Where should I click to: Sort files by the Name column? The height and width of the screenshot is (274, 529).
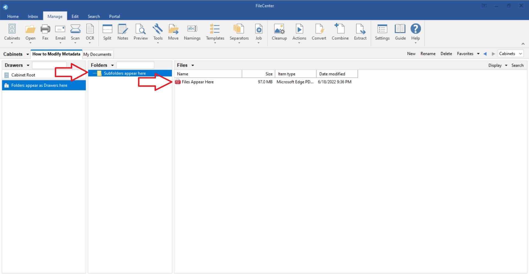pyautogui.click(x=208, y=74)
